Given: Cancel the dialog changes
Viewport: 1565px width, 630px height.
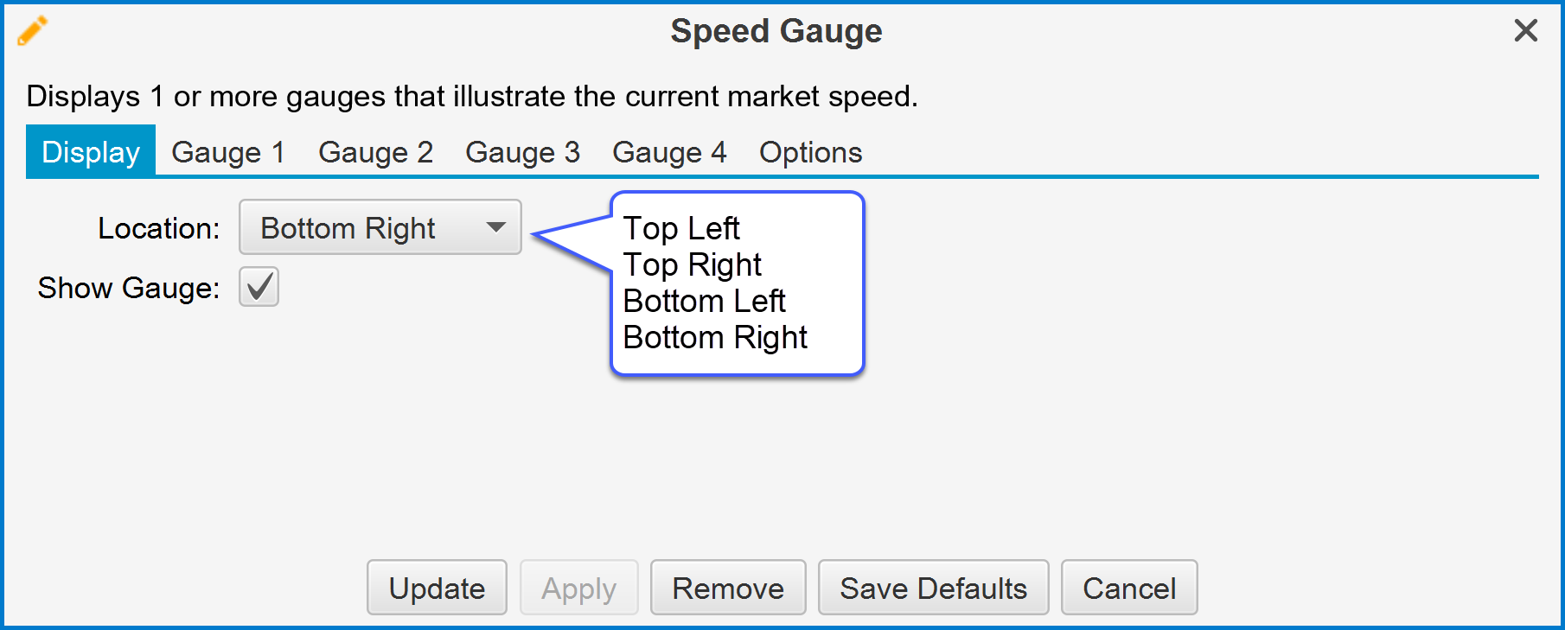Looking at the screenshot, I should pos(1129,589).
